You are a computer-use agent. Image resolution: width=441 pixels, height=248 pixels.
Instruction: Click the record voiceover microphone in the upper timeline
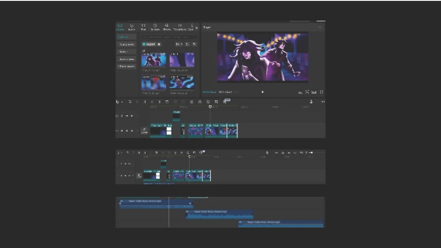click(311, 102)
